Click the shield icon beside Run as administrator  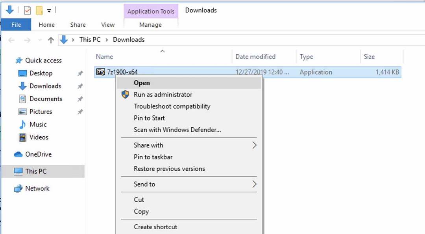[125, 94]
